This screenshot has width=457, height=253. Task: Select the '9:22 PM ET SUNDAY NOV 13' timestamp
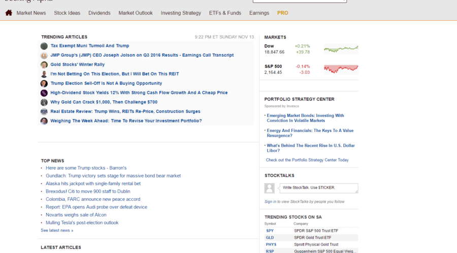click(x=224, y=37)
